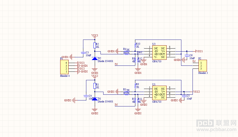This screenshot has width=238, height=137.
Task: Click the P2 Header 3 connector body
Action: pyautogui.click(x=203, y=65)
